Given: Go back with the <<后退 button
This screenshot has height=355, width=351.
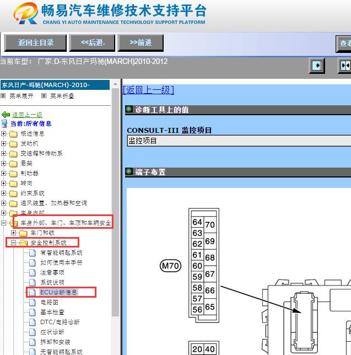Looking at the screenshot, I should [x=92, y=42].
